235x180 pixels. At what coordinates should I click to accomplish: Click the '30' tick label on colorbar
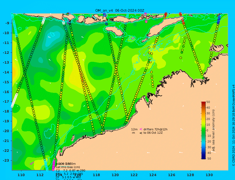[208, 113]
